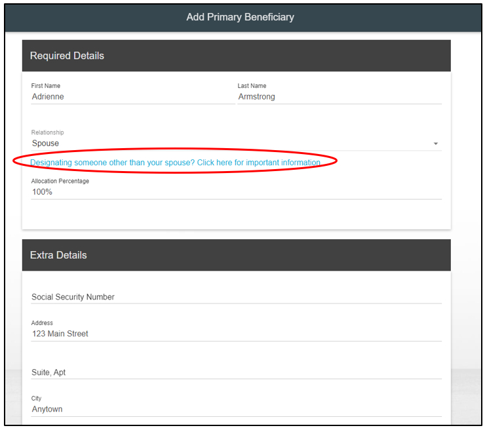Click the First Name field containing Adrienne
The image size is (487, 430).
pyautogui.click(x=131, y=97)
